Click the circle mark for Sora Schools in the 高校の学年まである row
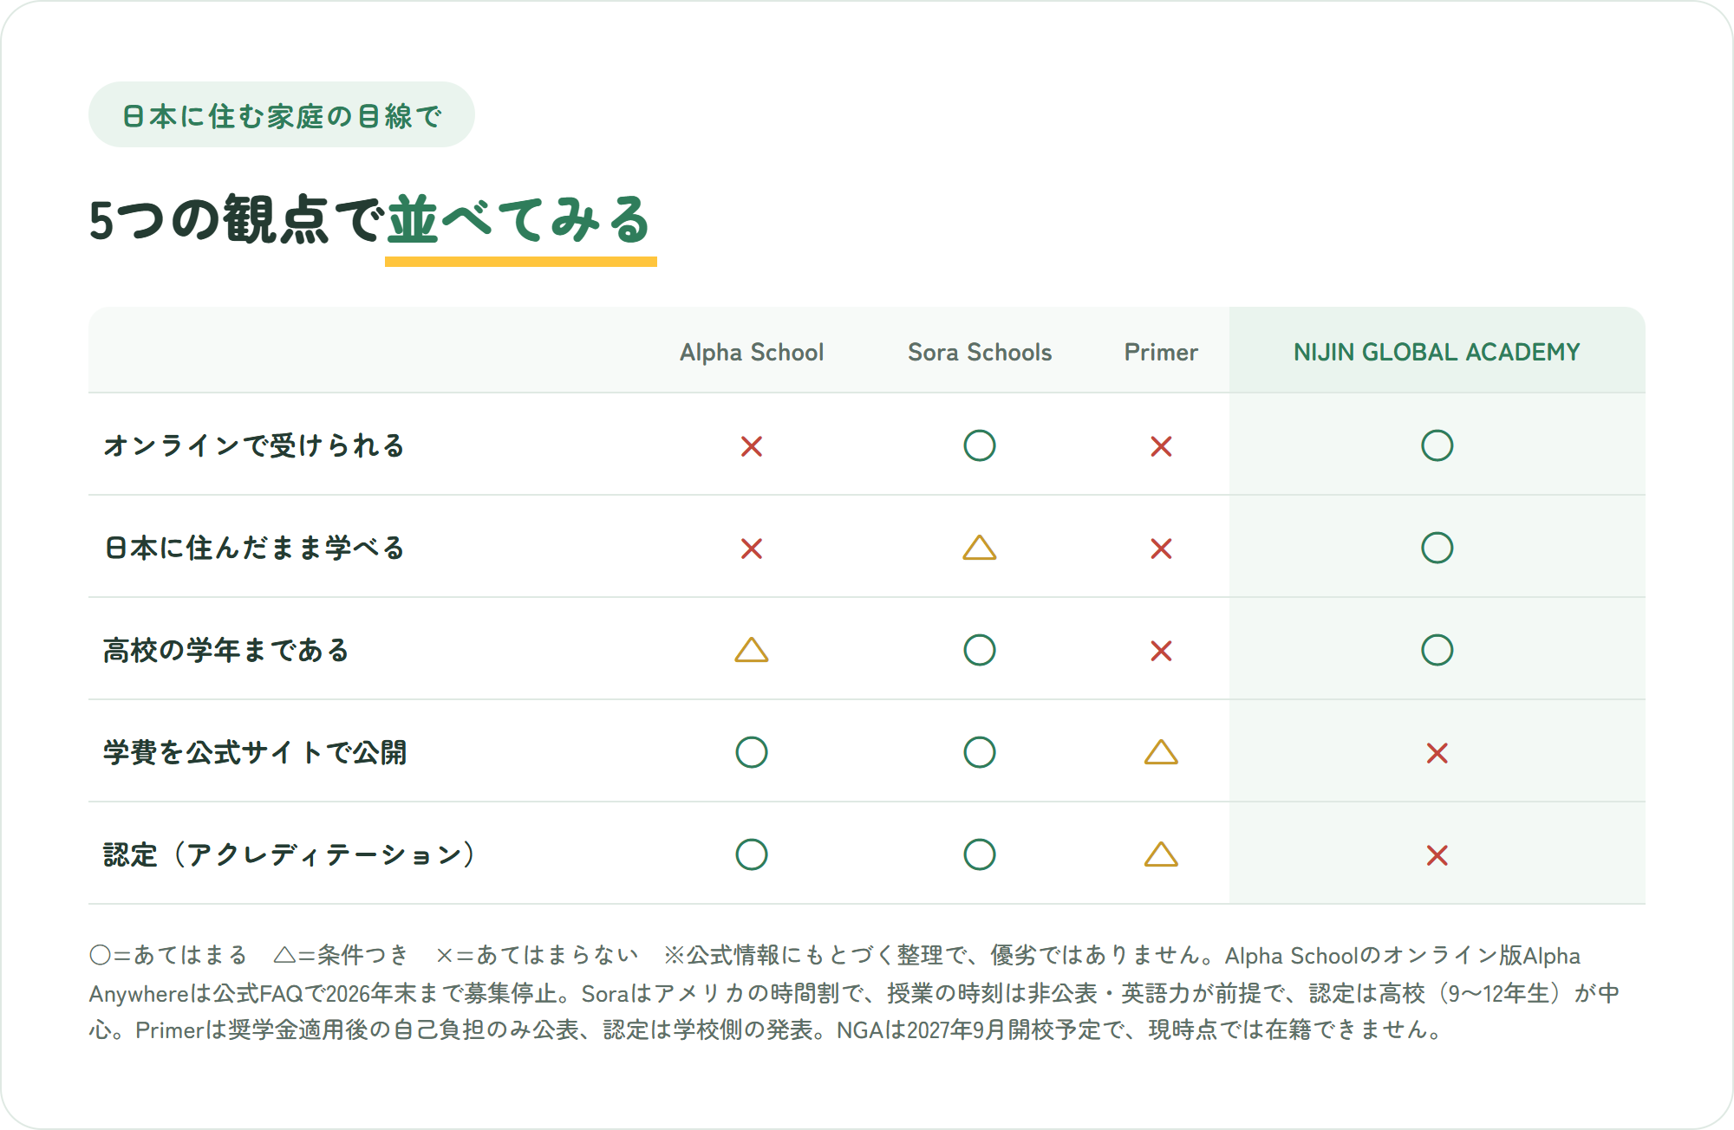This screenshot has width=1734, height=1130. [x=980, y=650]
